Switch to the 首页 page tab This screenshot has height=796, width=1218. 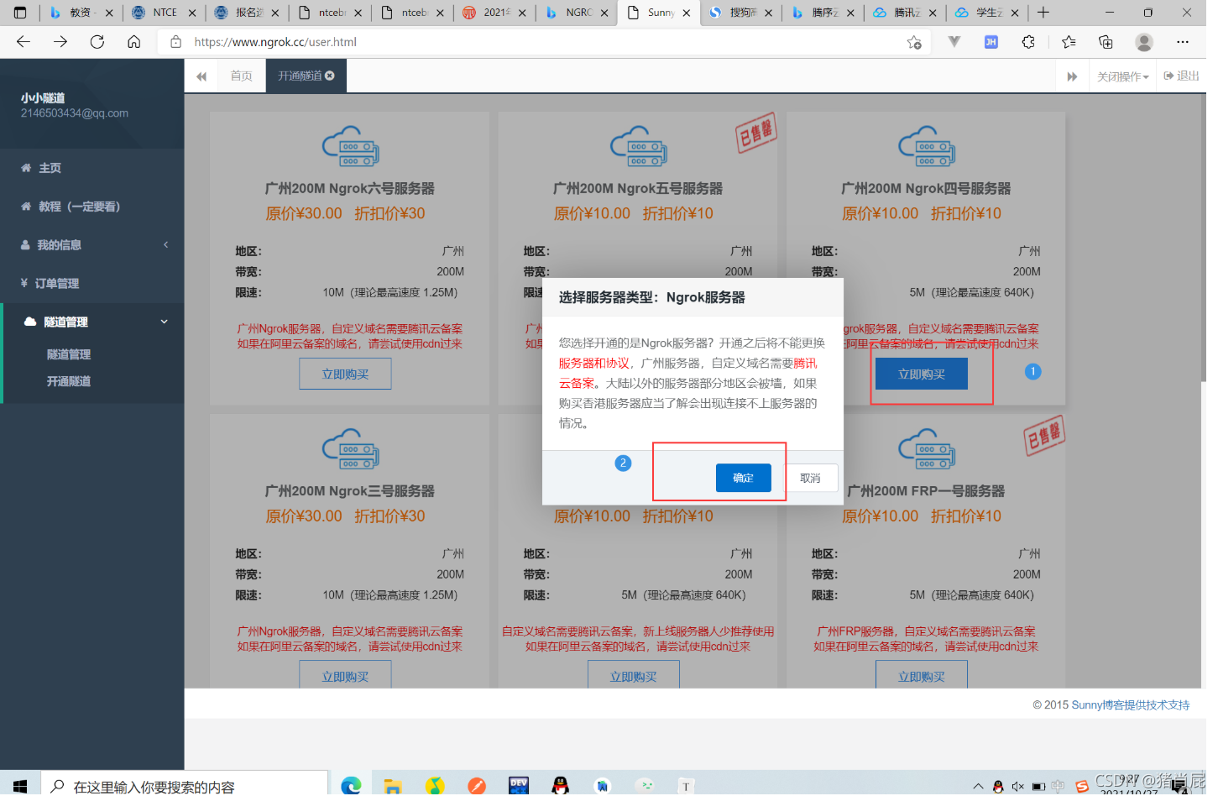pyautogui.click(x=243, y=76)
